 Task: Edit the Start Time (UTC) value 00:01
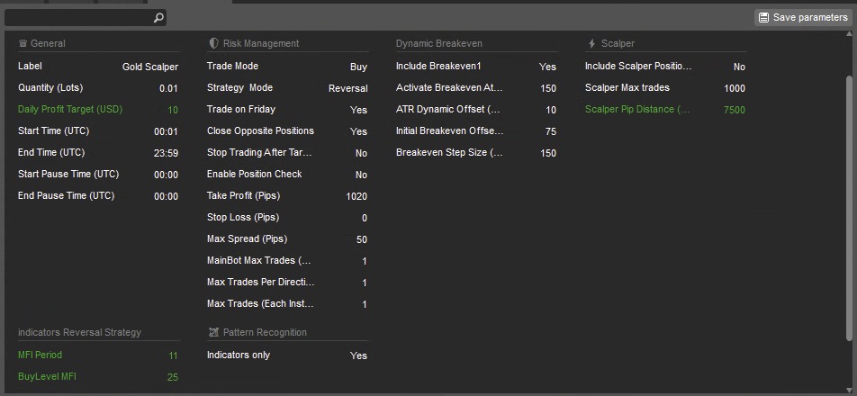[167, 131]
